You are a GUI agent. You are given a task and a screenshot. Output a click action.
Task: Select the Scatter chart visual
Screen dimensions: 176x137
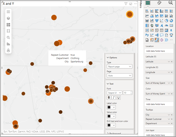(x=162, y=21)
